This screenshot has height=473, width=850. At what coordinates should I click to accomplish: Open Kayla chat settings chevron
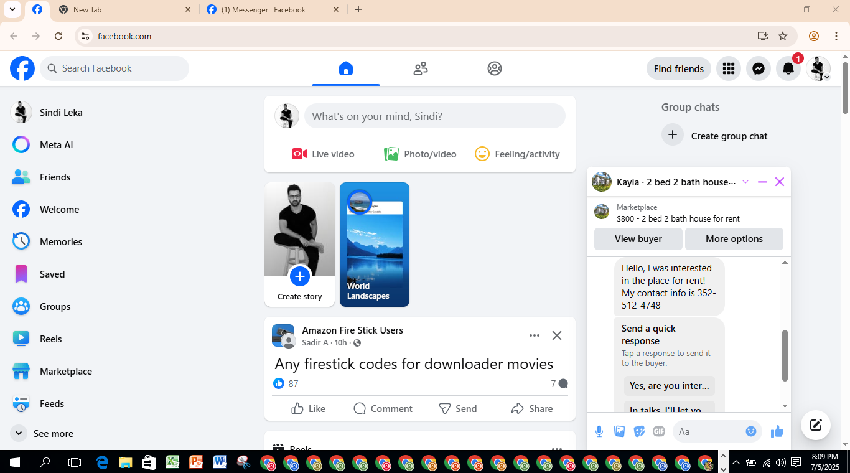click(x=745, y=182)
